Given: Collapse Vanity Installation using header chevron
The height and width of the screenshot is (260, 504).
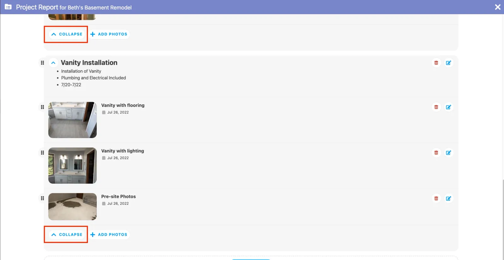Looking at the screenshot, I should (x=53, y=63).
